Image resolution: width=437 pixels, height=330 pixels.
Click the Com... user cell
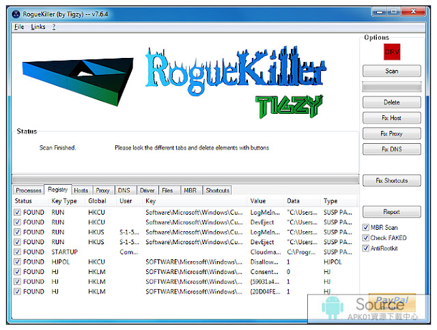click(x=129, y=252)
